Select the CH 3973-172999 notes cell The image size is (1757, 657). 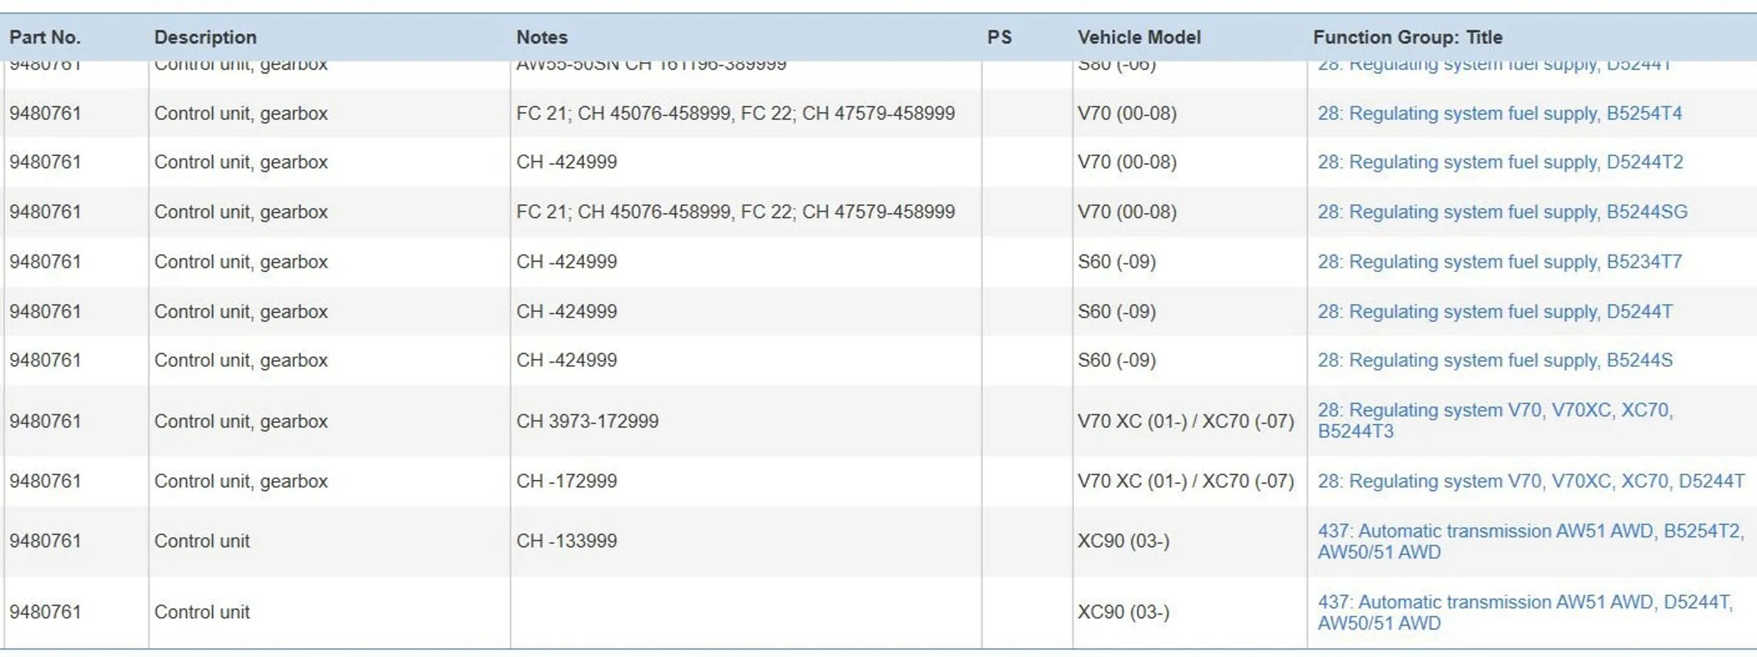click(x=588, y=422)
